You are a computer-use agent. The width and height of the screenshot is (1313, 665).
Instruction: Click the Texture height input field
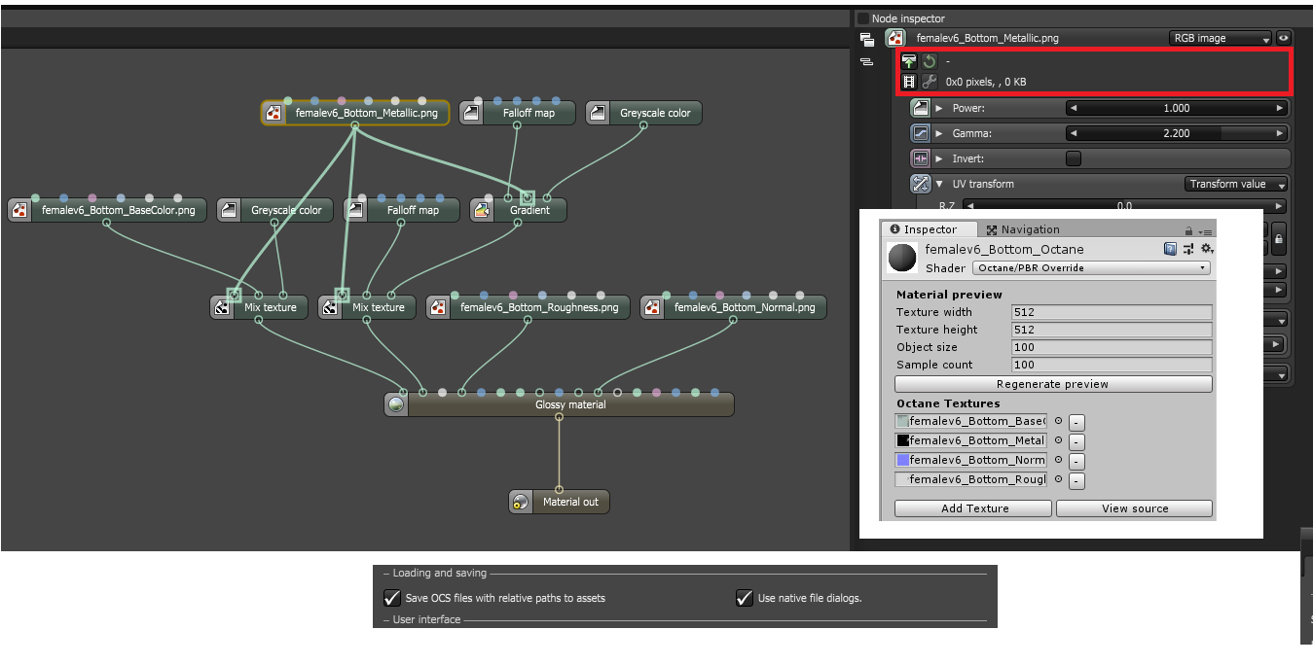(1112, 330)
